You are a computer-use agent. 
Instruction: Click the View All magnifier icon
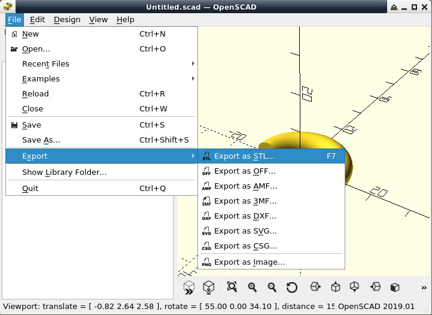[232, 287]
